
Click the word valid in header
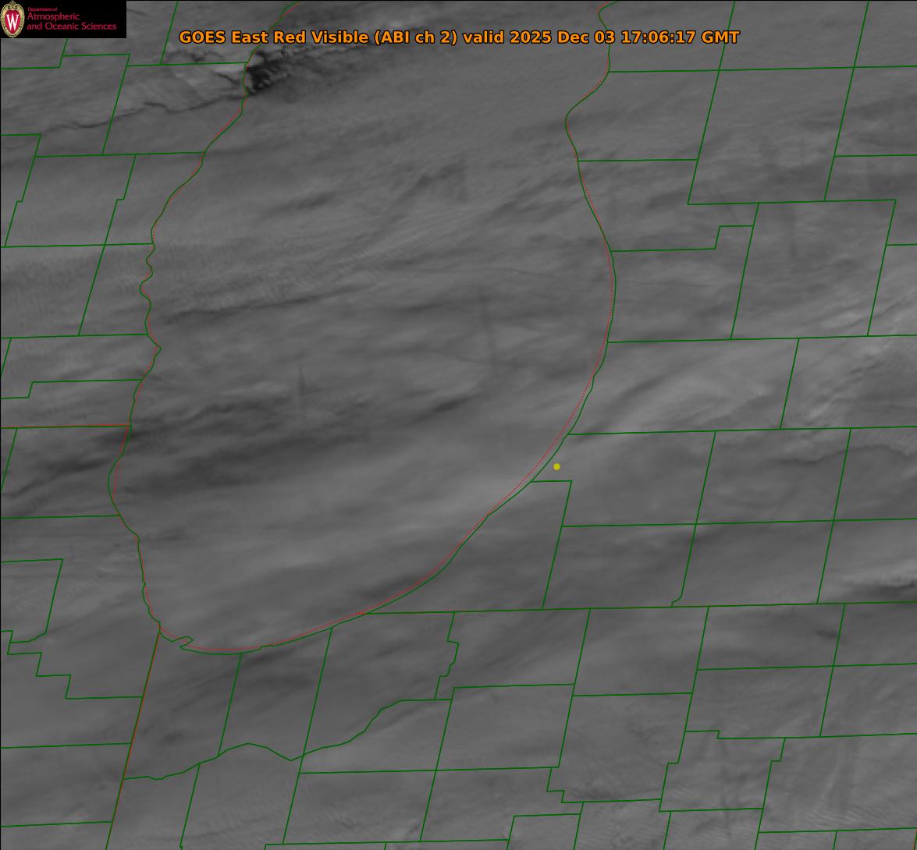click(484, 37)
